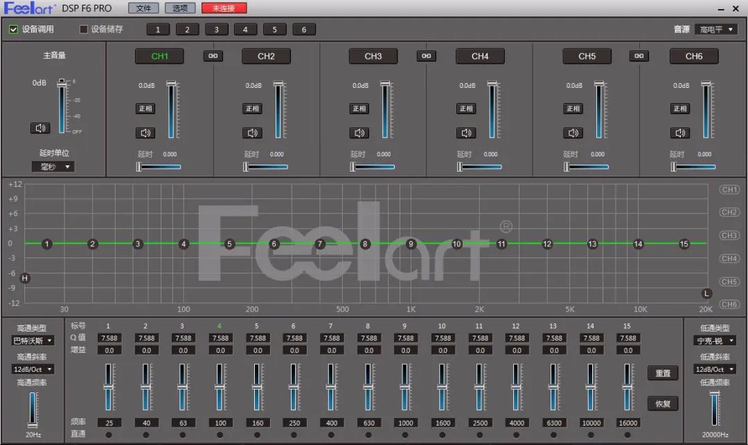Enable the 设备储存 checkbox
Image resolution: width=748 pixels, height=445 pixels.
[84, 29]
